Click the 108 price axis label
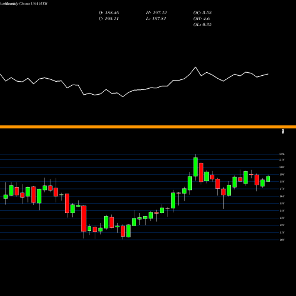 282,240
